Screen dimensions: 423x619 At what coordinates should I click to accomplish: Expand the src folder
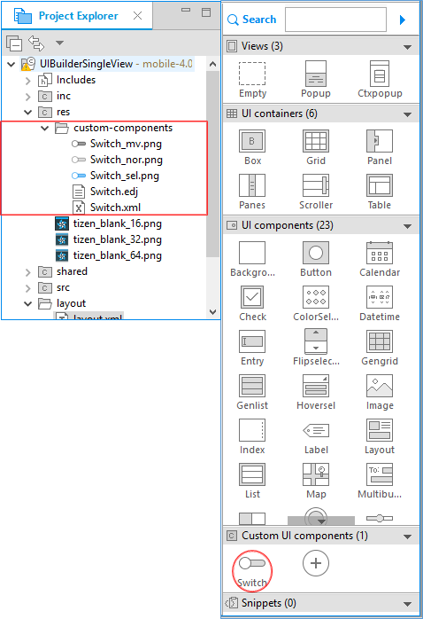pos(27,288)
